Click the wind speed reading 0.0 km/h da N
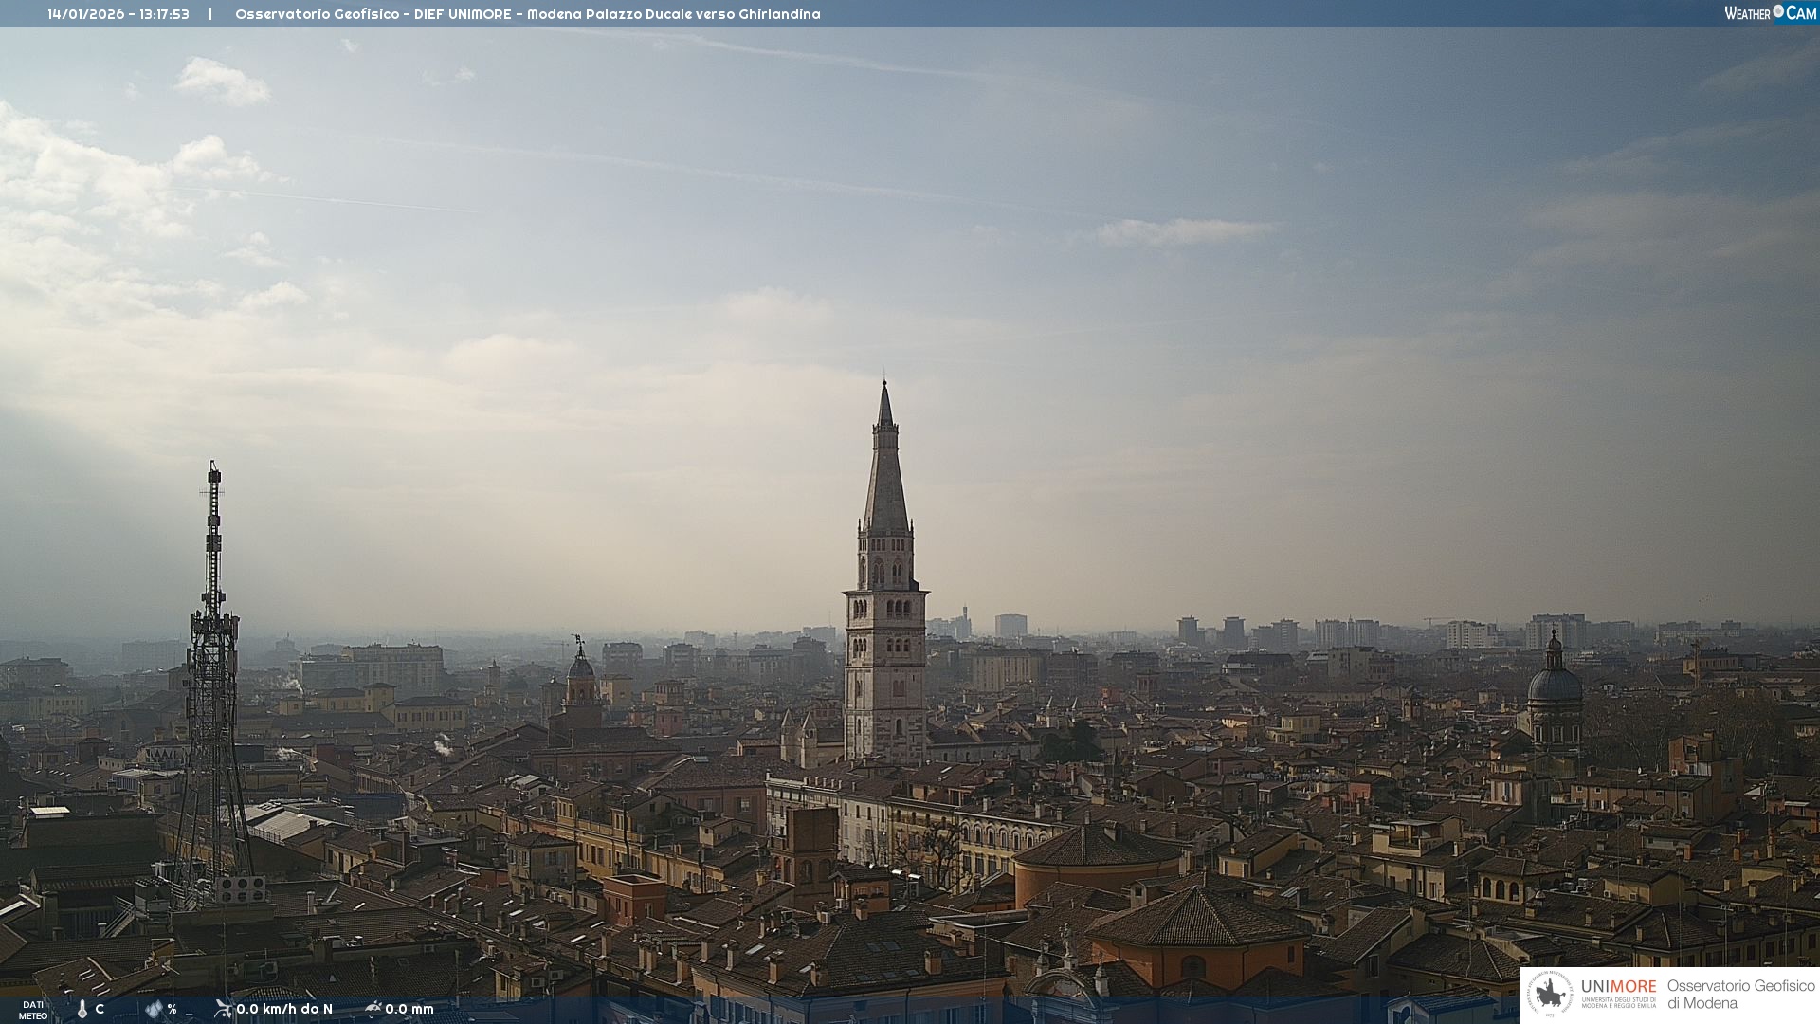 tap(284, 1009)
